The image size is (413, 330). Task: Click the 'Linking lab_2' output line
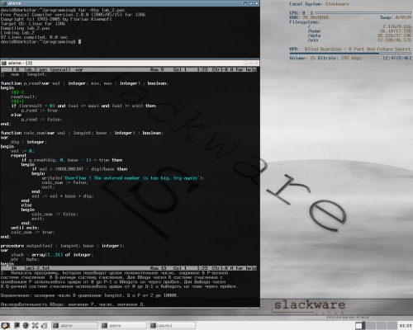click(17, 33)
